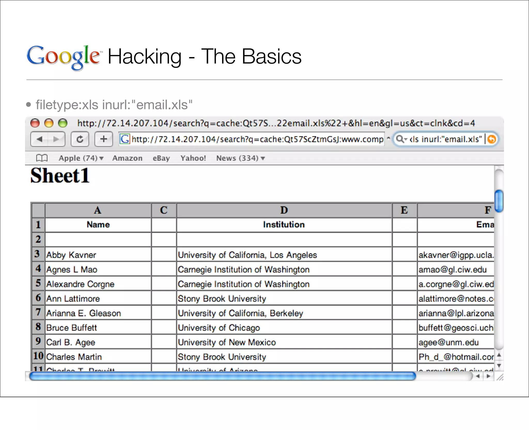Open the Apple (74) bookmarks dropdown
Screen dimensions: 529x430
[x=81, y=158]
